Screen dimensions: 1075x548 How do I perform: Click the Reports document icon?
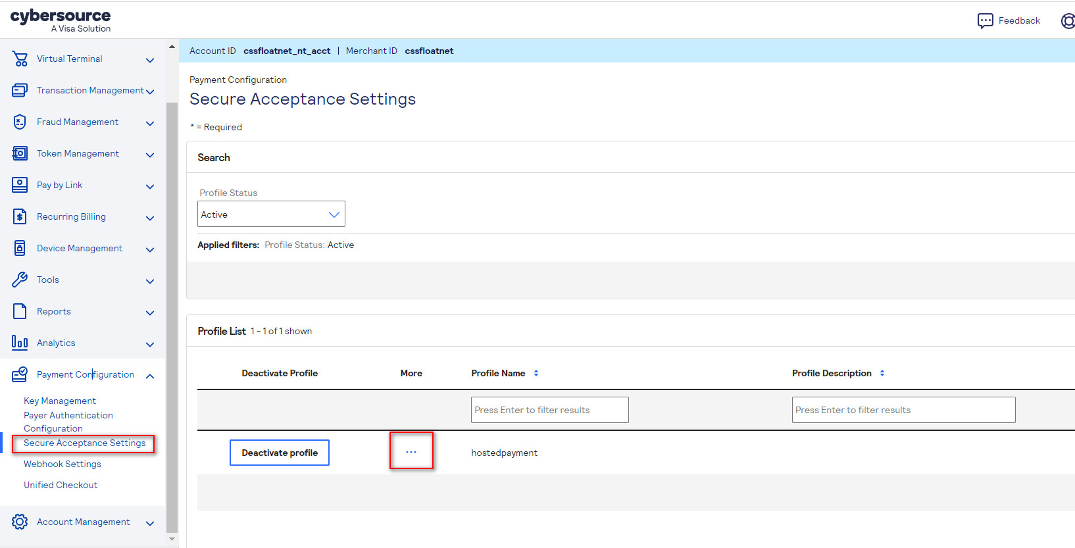coord(20,311)
